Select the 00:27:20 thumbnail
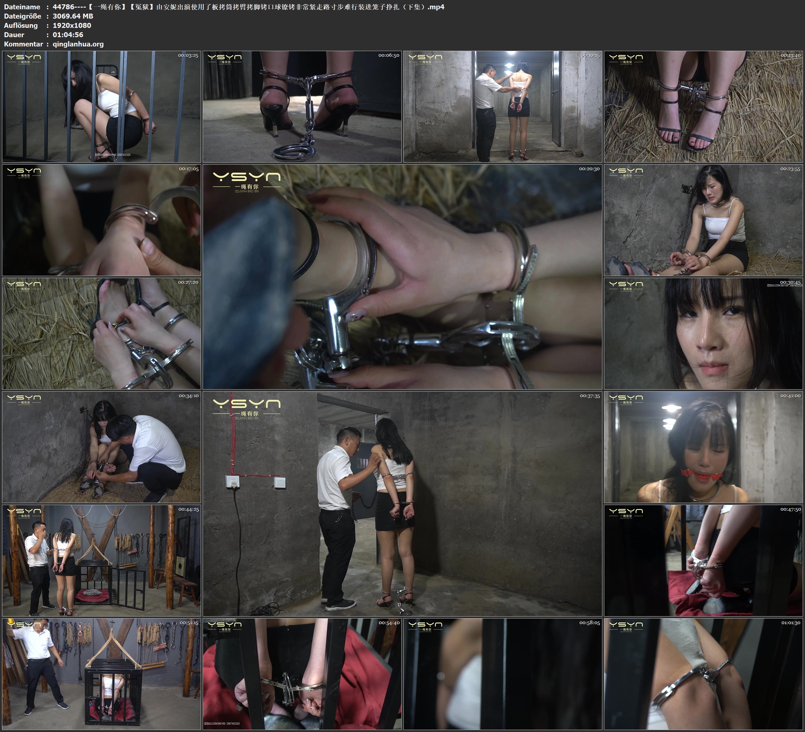Viewport: 805px width, 732px height. pos(101,333)
